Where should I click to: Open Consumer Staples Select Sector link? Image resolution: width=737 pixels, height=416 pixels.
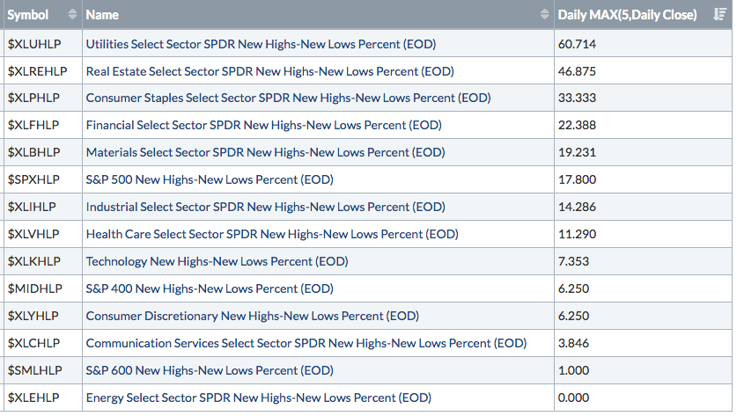(288, 98)
